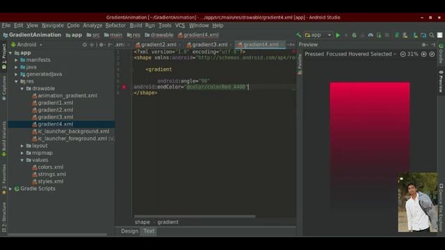Image resolution: width=445 pixels, height=250 pixels.
Task: Toggle the 2: Favorites tool window
Action: 3,179
